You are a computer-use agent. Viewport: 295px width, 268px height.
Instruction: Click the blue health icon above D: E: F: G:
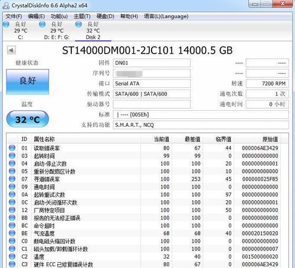tap(42, 24)
